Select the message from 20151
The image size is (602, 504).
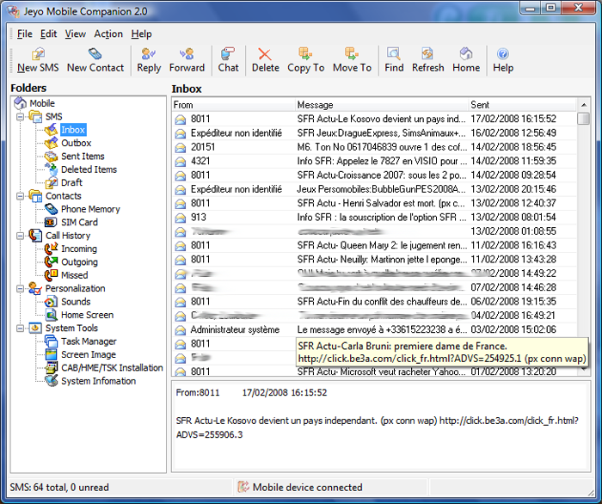tap(374, 147)
